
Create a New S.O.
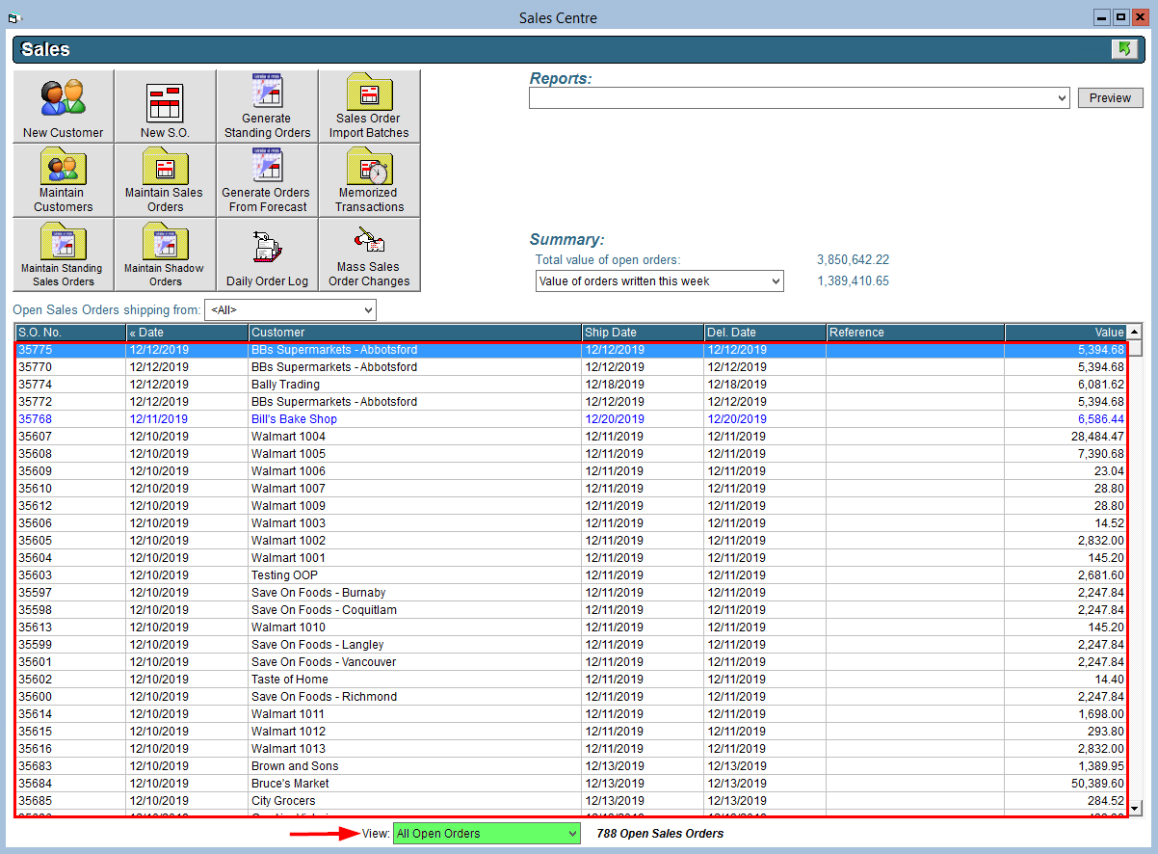pos(166,106)
